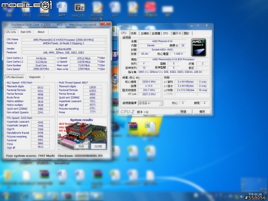Click Multi Thread Quick sort value 6506
Image resolution: width=268 pixels, height=201 pixels.
(x=93, y=98)
